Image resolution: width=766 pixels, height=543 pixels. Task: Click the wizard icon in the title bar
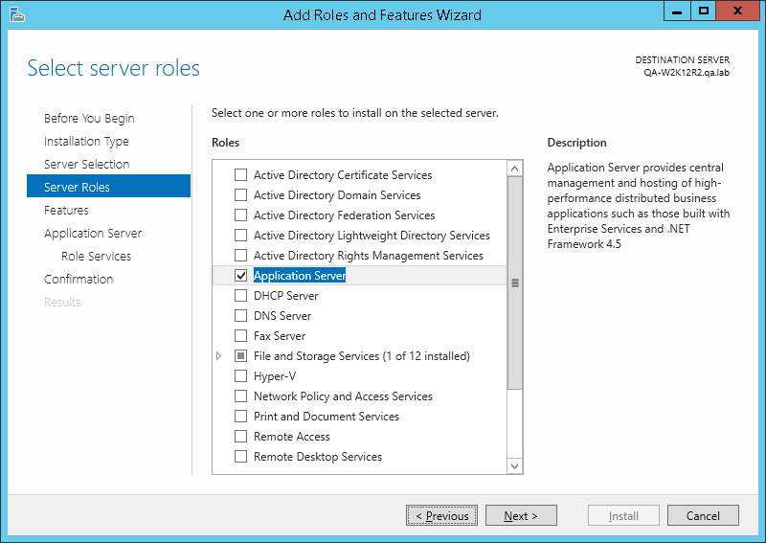[x=16, y=14]
